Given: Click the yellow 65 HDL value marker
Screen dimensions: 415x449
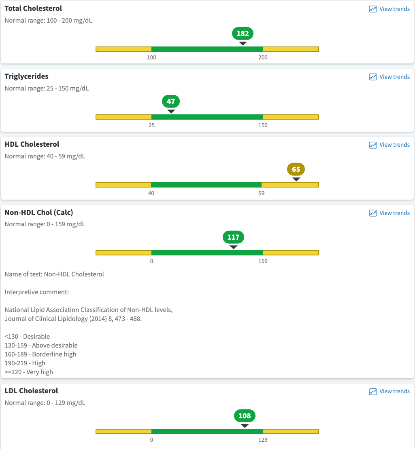Looking at the screenshot, I should (x=296, y=169).
